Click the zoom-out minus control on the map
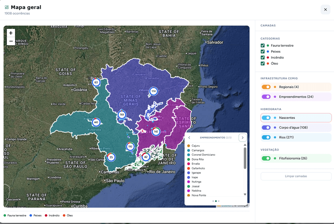This screenshot has width=334, height=224. 10,41
